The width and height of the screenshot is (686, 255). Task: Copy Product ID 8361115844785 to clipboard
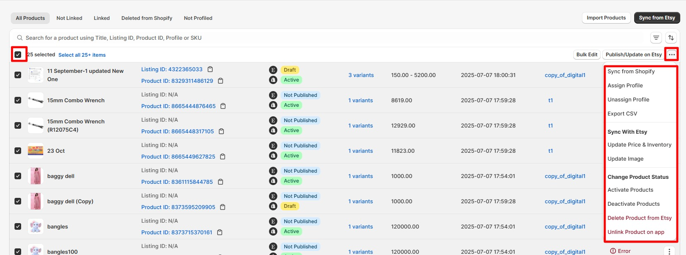(x=221, y=182)
